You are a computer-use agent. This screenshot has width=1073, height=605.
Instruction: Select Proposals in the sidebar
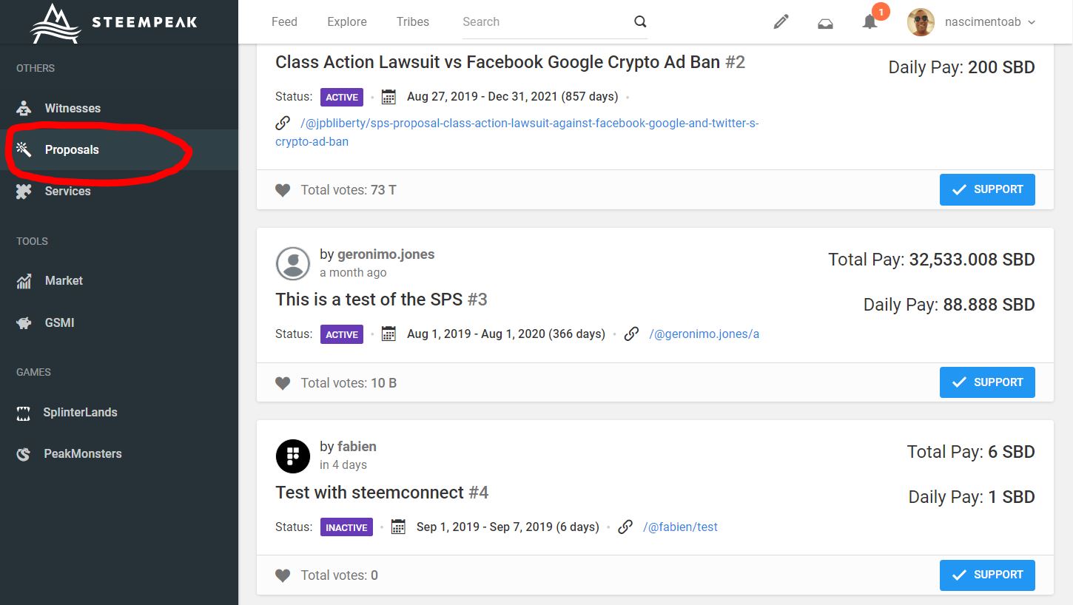tap(119, 149)
